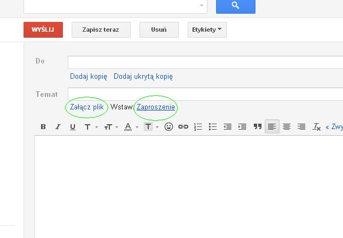343x238 pixels.
Task: Open the font family T dropdown
Action: pyautogui.click(x=91, y=126)
